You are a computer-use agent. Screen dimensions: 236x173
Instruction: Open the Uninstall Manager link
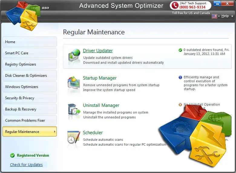(x=101, y=105)
